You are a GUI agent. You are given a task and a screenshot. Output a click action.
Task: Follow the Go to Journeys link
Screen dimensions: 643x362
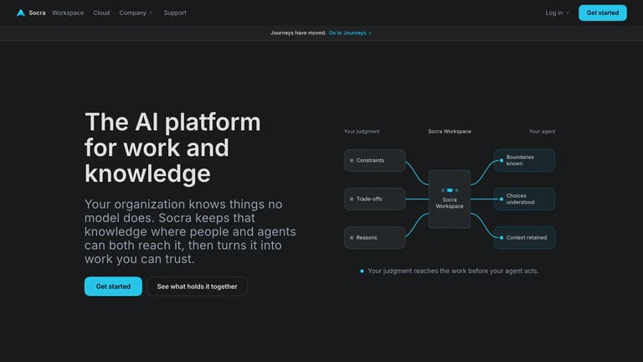(350, 33)
